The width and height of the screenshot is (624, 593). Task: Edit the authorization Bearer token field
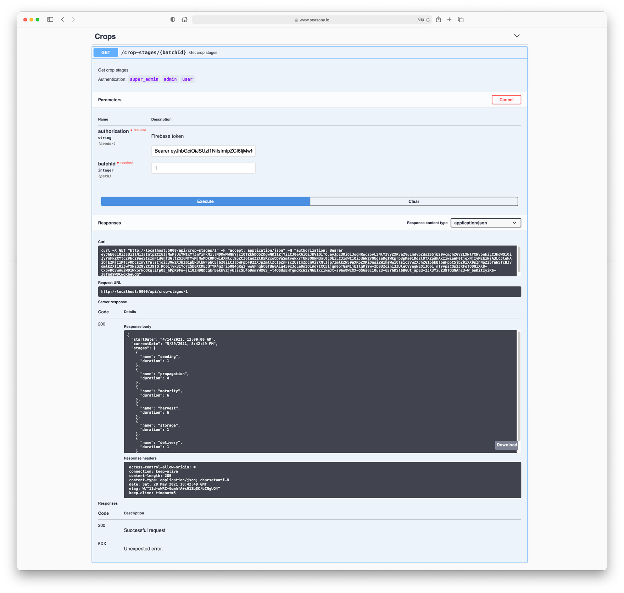tap(203, 151)
